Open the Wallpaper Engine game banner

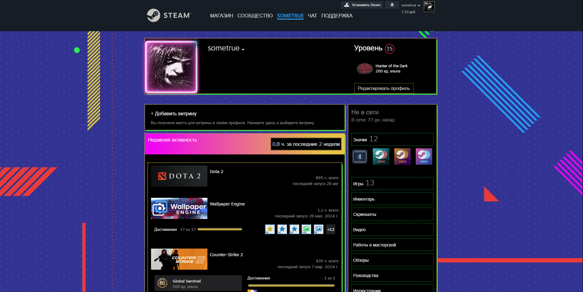tap(179, 208)
